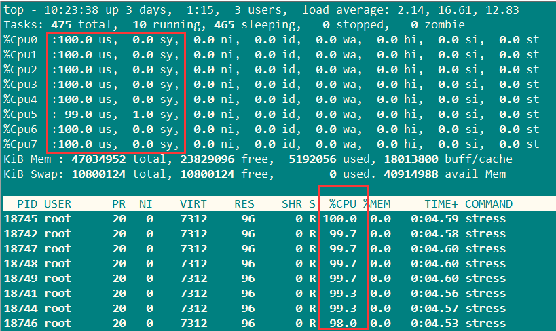Click the RES column header
The image size is (556, 331).
coord(244,203)
